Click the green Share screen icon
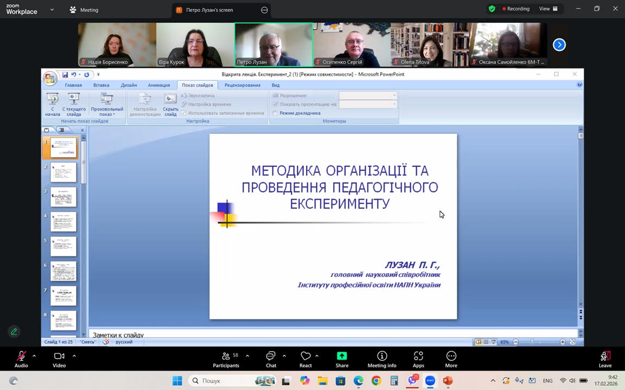 (342, 356)
